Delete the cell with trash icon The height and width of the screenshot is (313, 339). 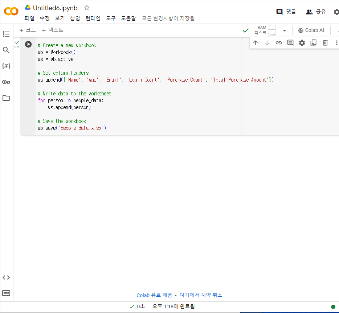pos(325,43)
